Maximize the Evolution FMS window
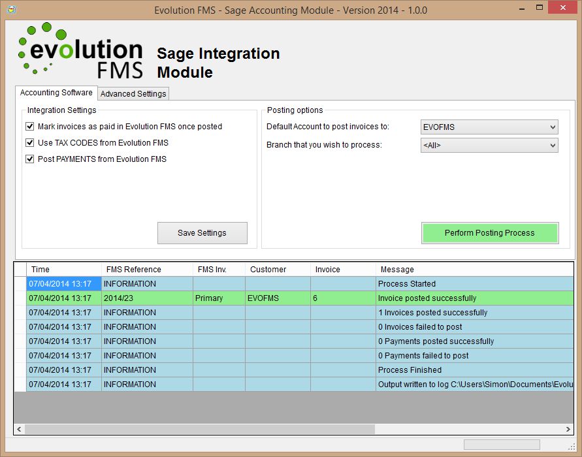582x457 pixels. pos(540,8)
